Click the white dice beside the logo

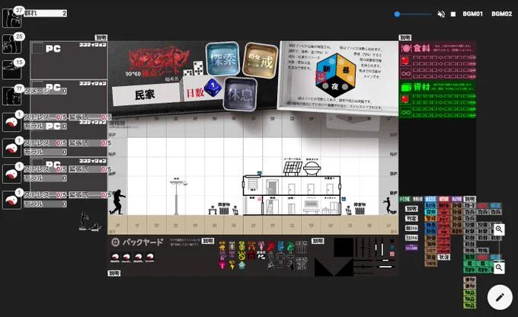[x=194, y=69]
